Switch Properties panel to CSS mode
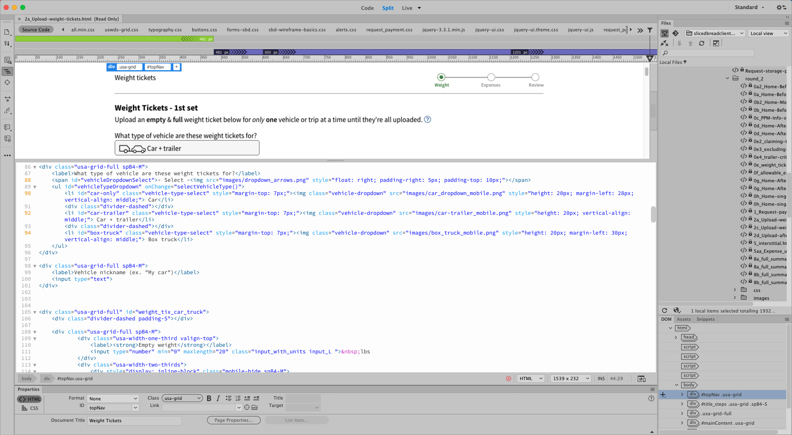The image size is (792, 435). [29, 408]
